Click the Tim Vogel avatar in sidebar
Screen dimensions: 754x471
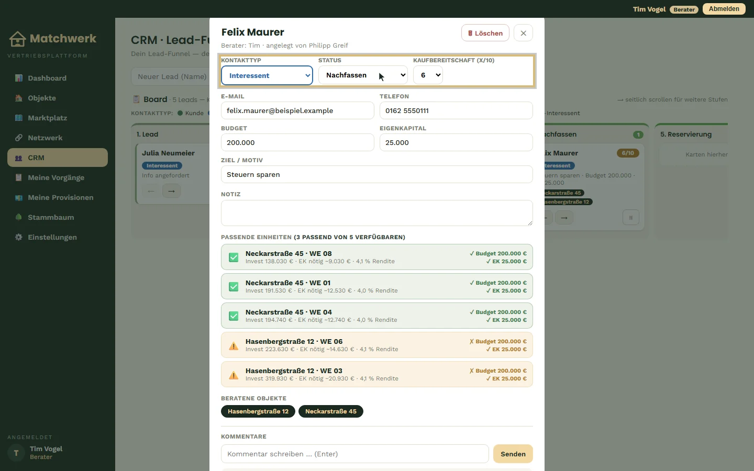pyautogui.click(x=16, y=453)
